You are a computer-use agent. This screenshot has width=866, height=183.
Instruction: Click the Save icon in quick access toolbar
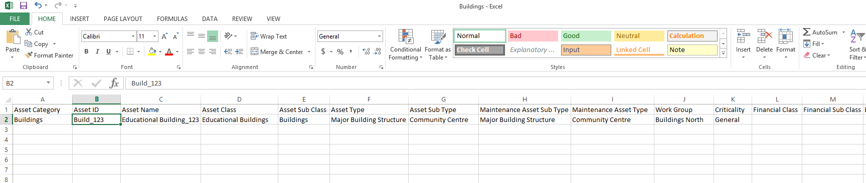pyautogui.click(x=23, y=5)
